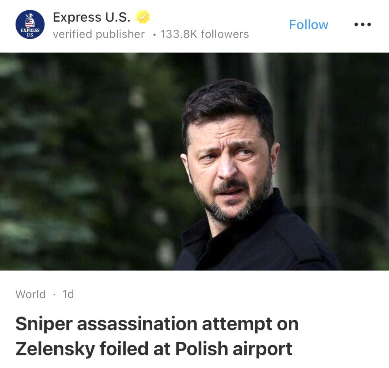Screen dimensions: 389x368
Task: Click the 1d article timestamp
Action: pos(68,294)
